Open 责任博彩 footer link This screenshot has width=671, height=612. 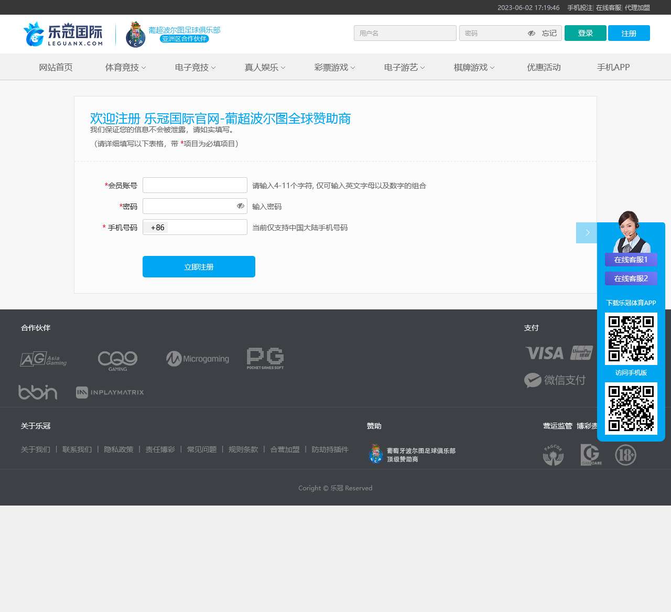(160, 449)
